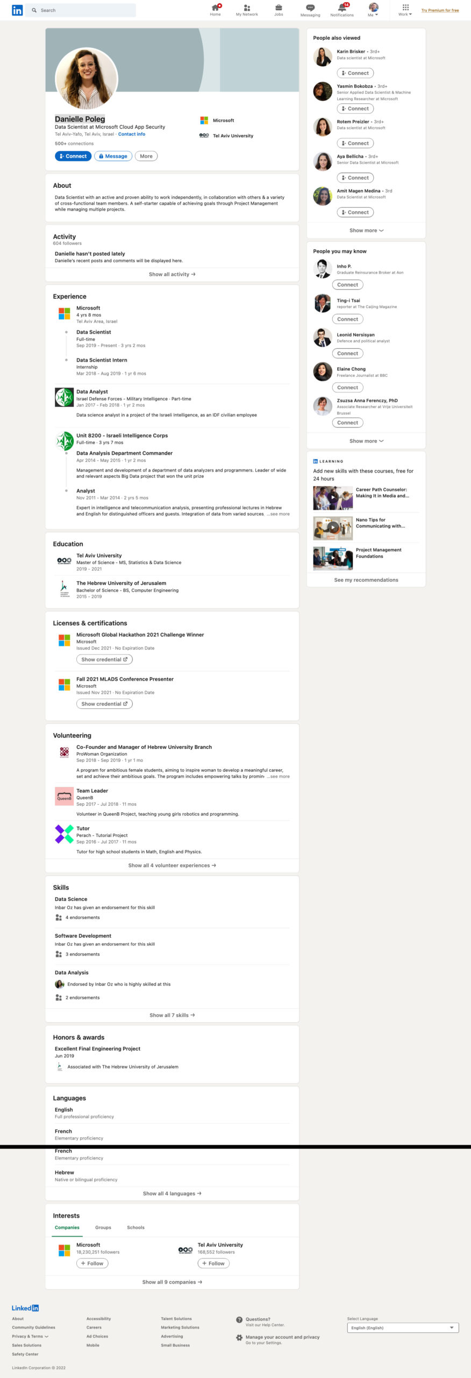Open the Contact info link
The image size is (471, 1378).
click(x=131, y=134)
